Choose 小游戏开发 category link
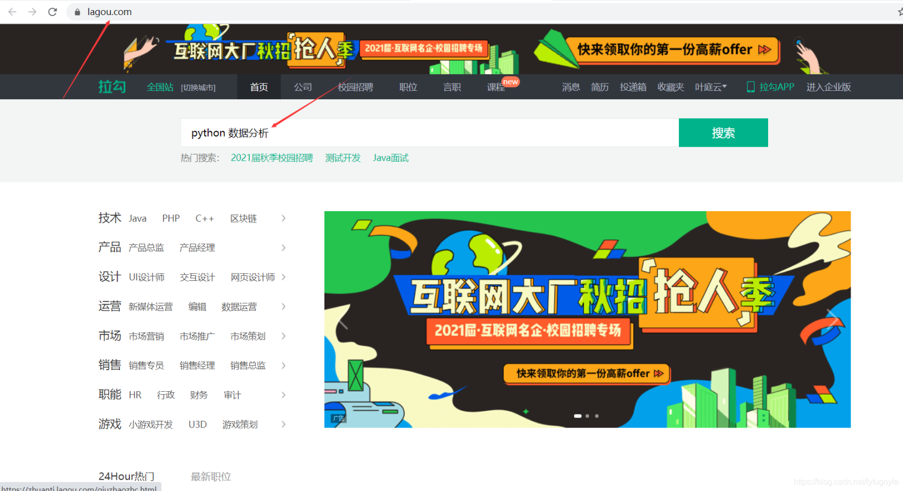903x491 pixels. (x=151, y=425)
